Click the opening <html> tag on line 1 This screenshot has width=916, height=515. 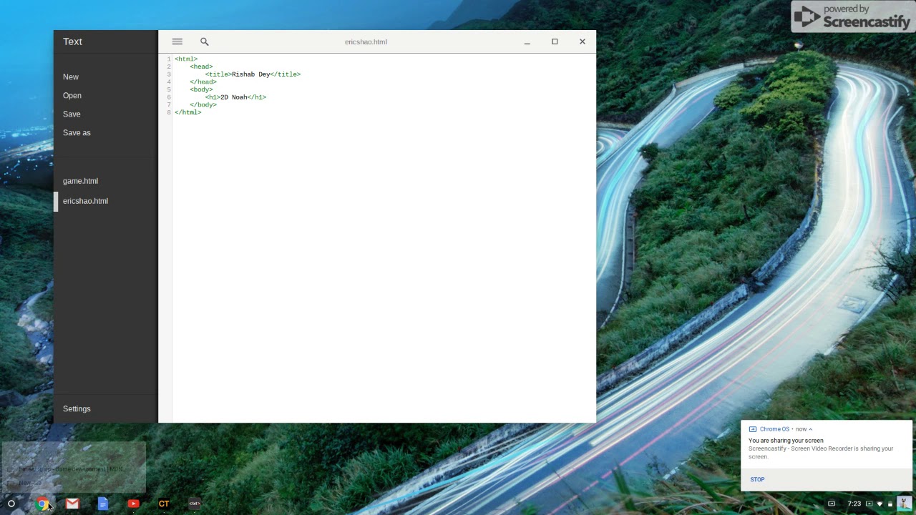(x=186, y=59)
